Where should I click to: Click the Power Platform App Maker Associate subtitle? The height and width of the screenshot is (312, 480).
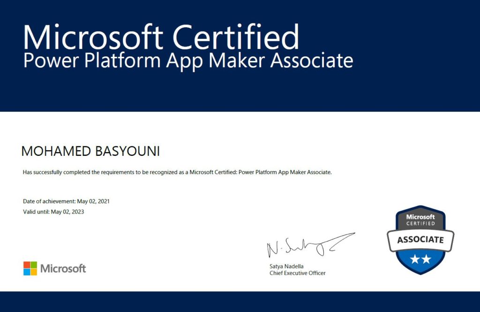(x=188, y=61)
